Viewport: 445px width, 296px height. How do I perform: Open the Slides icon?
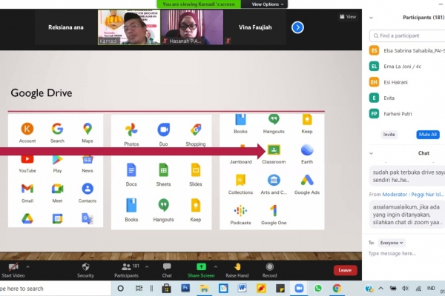(196, 170)
